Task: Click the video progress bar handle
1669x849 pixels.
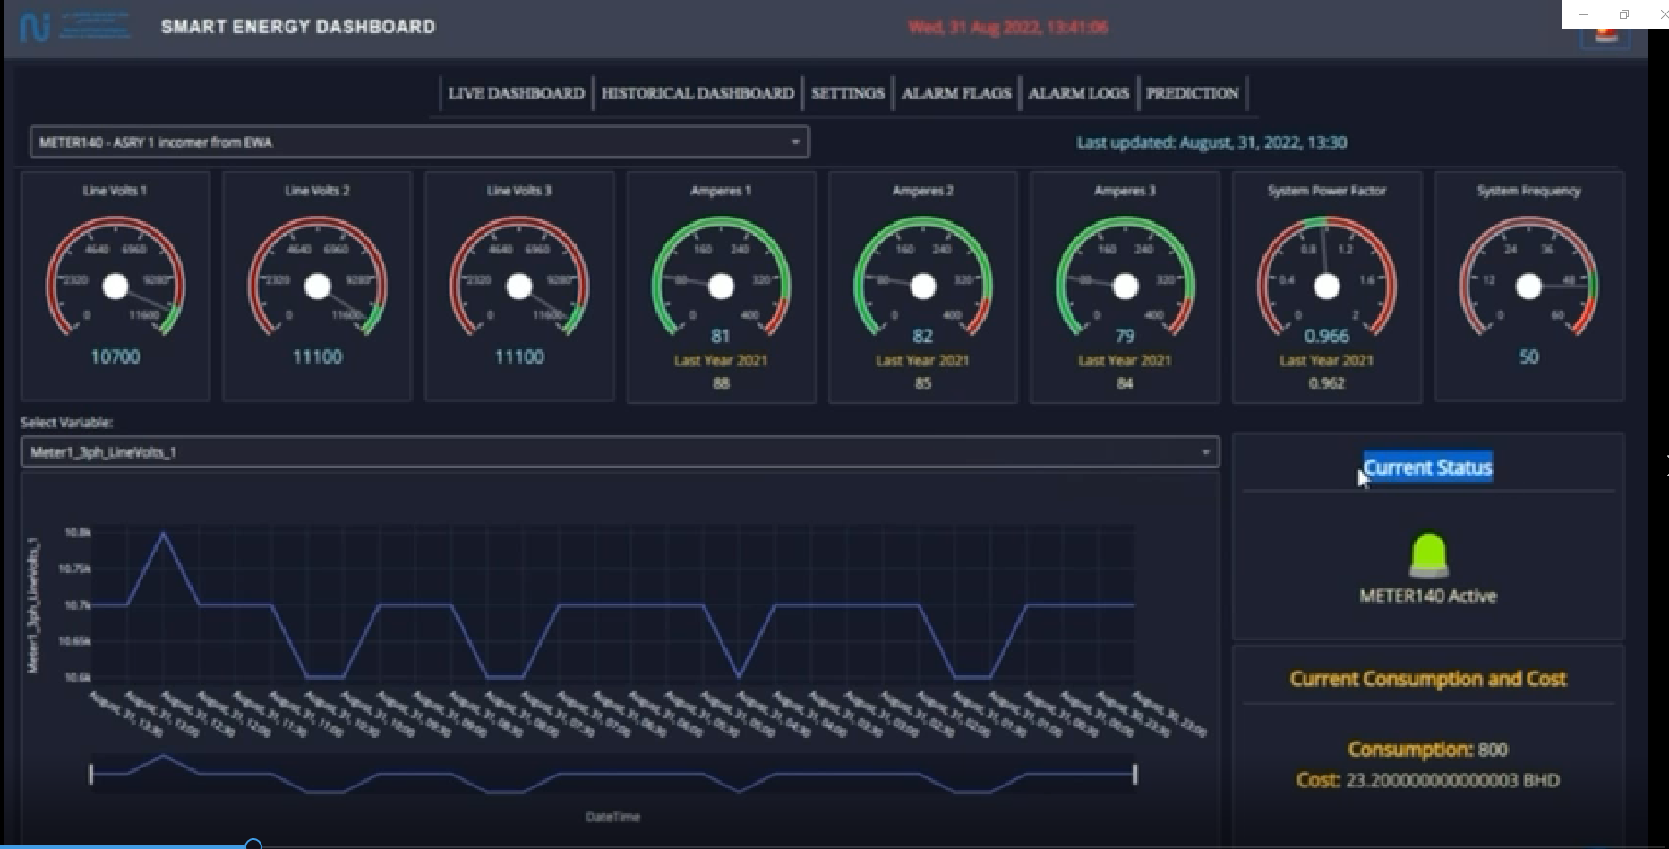Action: [253, 844]
